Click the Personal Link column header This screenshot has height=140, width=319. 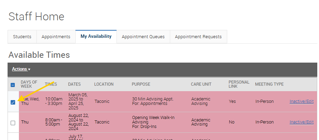pos(239,84)
